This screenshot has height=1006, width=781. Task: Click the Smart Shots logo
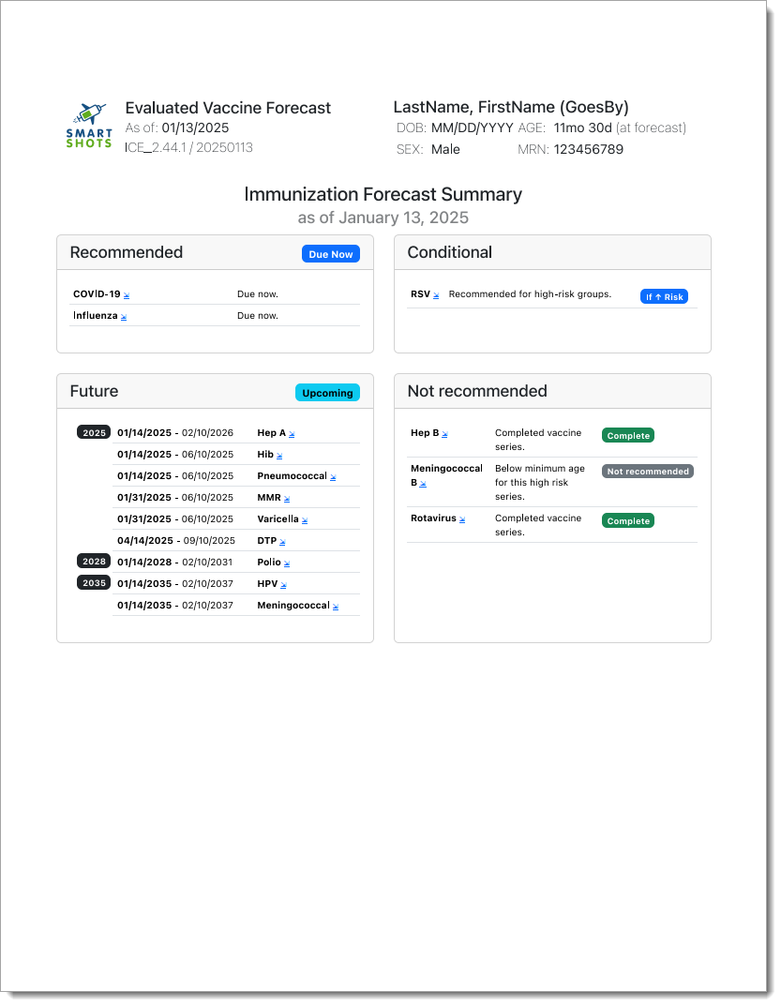click(x=89, y=126)
